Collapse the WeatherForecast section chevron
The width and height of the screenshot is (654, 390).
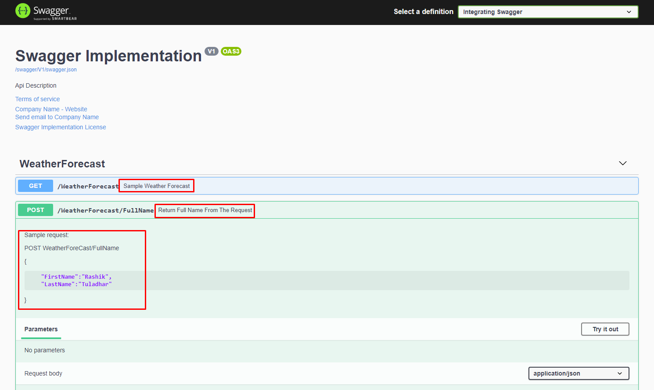point(622,163)
